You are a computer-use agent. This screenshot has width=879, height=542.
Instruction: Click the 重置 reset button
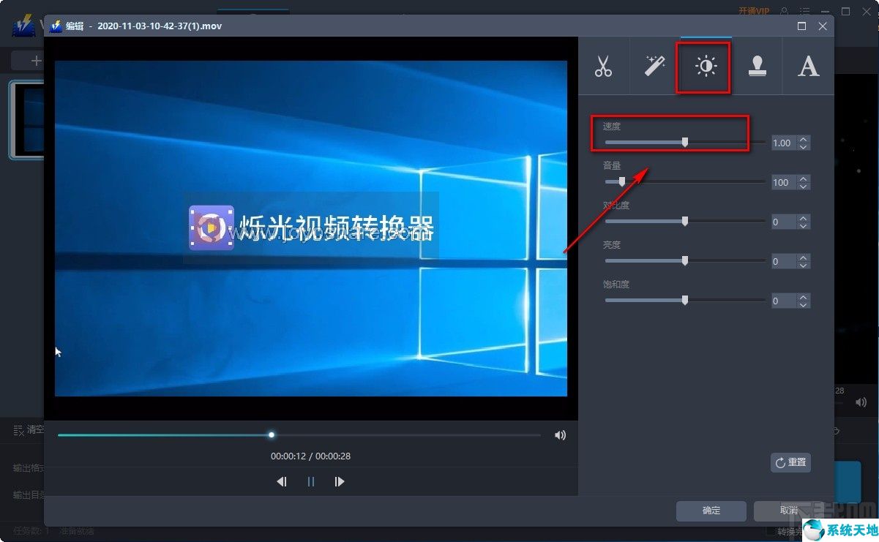[x=790, y=462]
